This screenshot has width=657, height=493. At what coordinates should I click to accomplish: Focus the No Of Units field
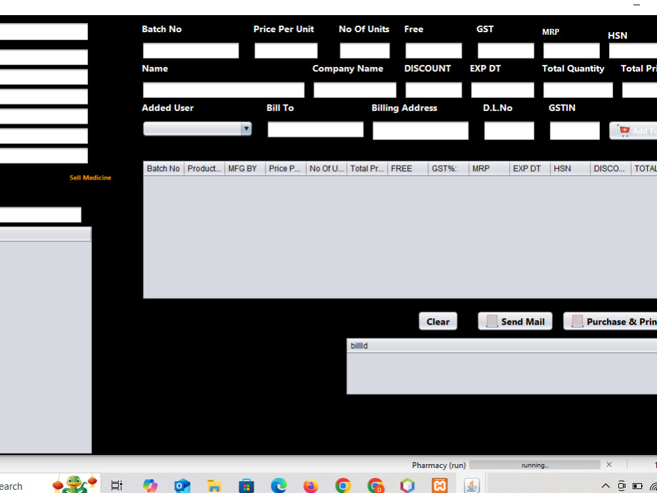365,51
